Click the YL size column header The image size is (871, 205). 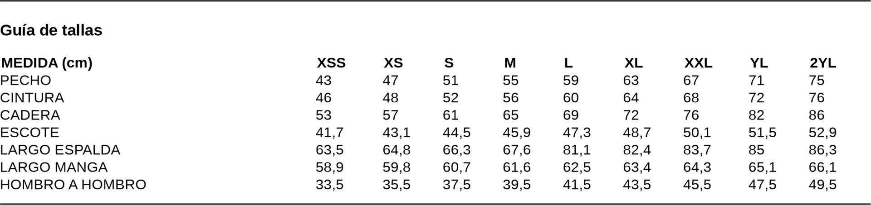[x=758, y=63]
